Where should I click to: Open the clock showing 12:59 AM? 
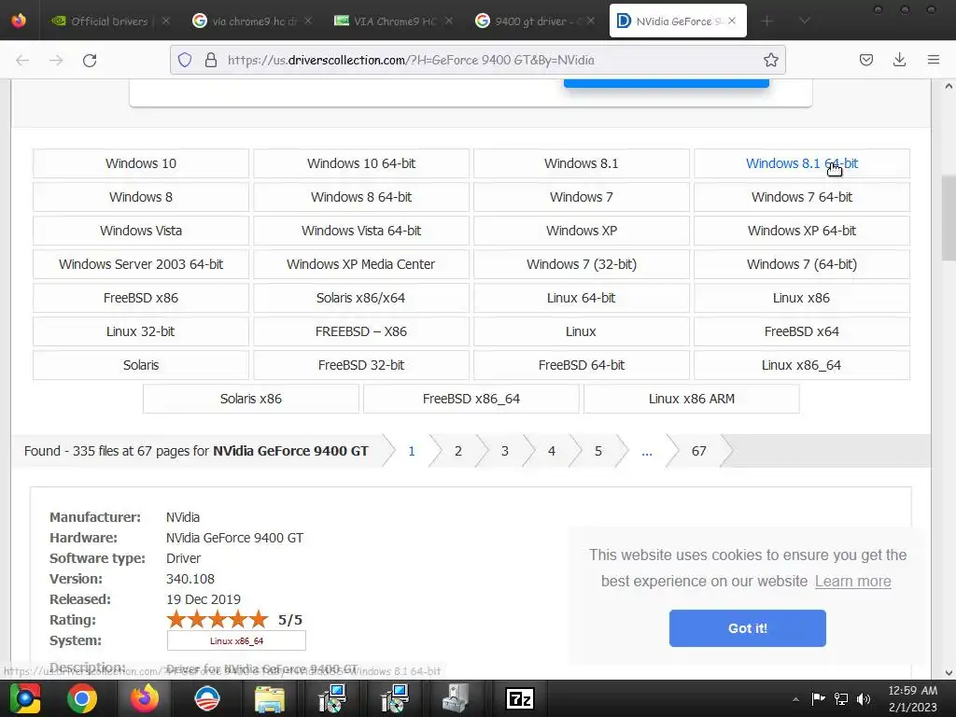(912, 698)
